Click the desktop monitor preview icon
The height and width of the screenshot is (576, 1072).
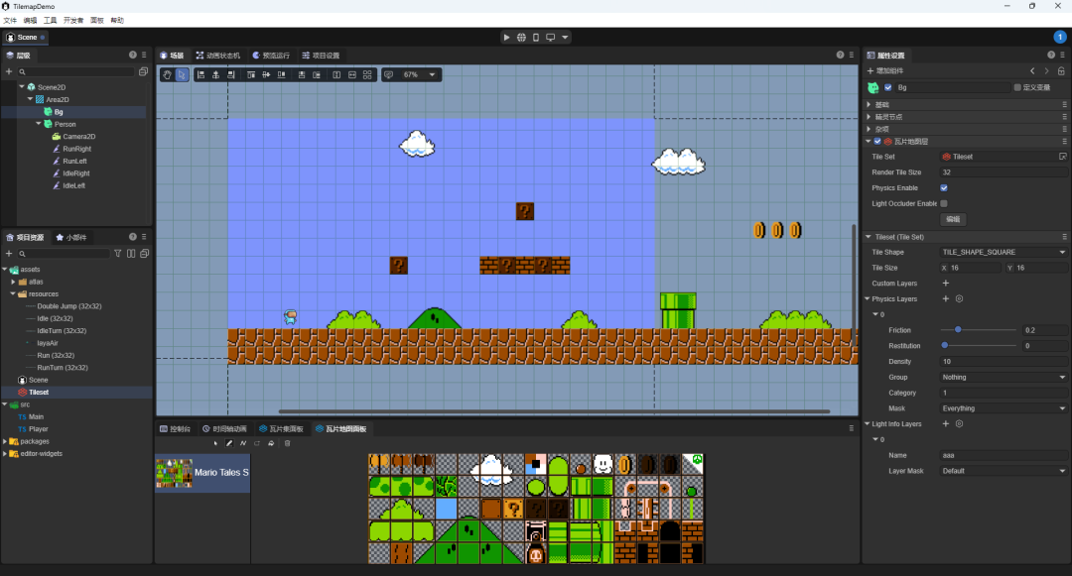point(550,38)
